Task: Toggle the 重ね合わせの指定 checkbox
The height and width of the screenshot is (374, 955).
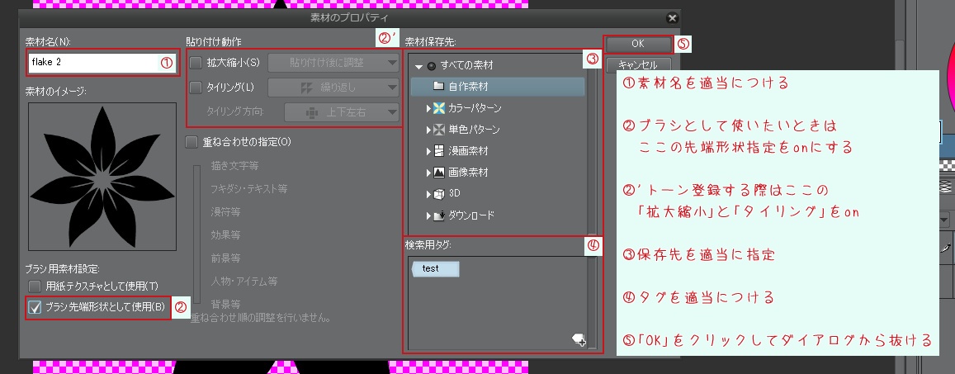Action: (x=191, y=142)
